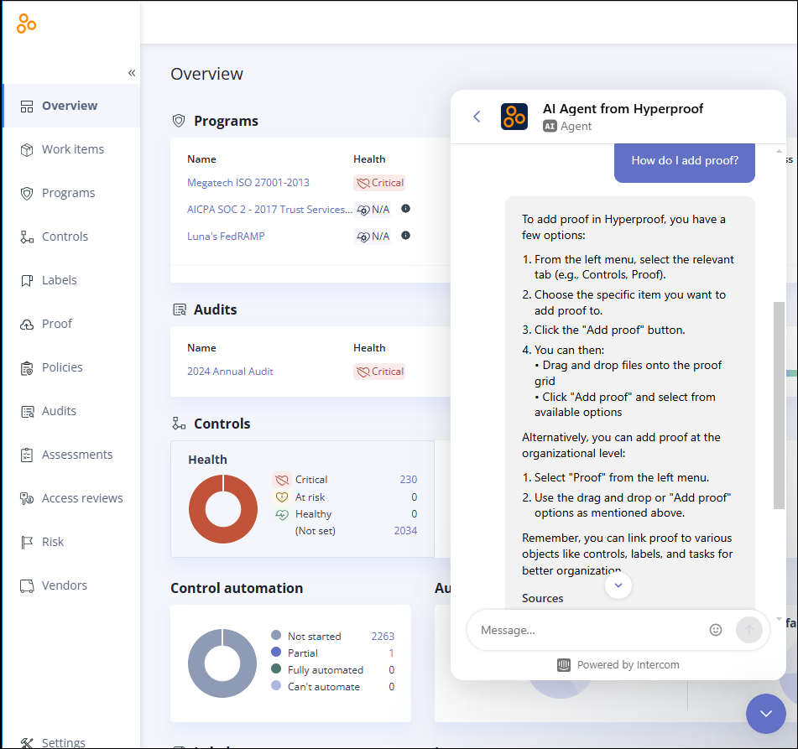Click the Audits icon in sidebar
This screenshot has height=749, width=798.
pos(27,412)
